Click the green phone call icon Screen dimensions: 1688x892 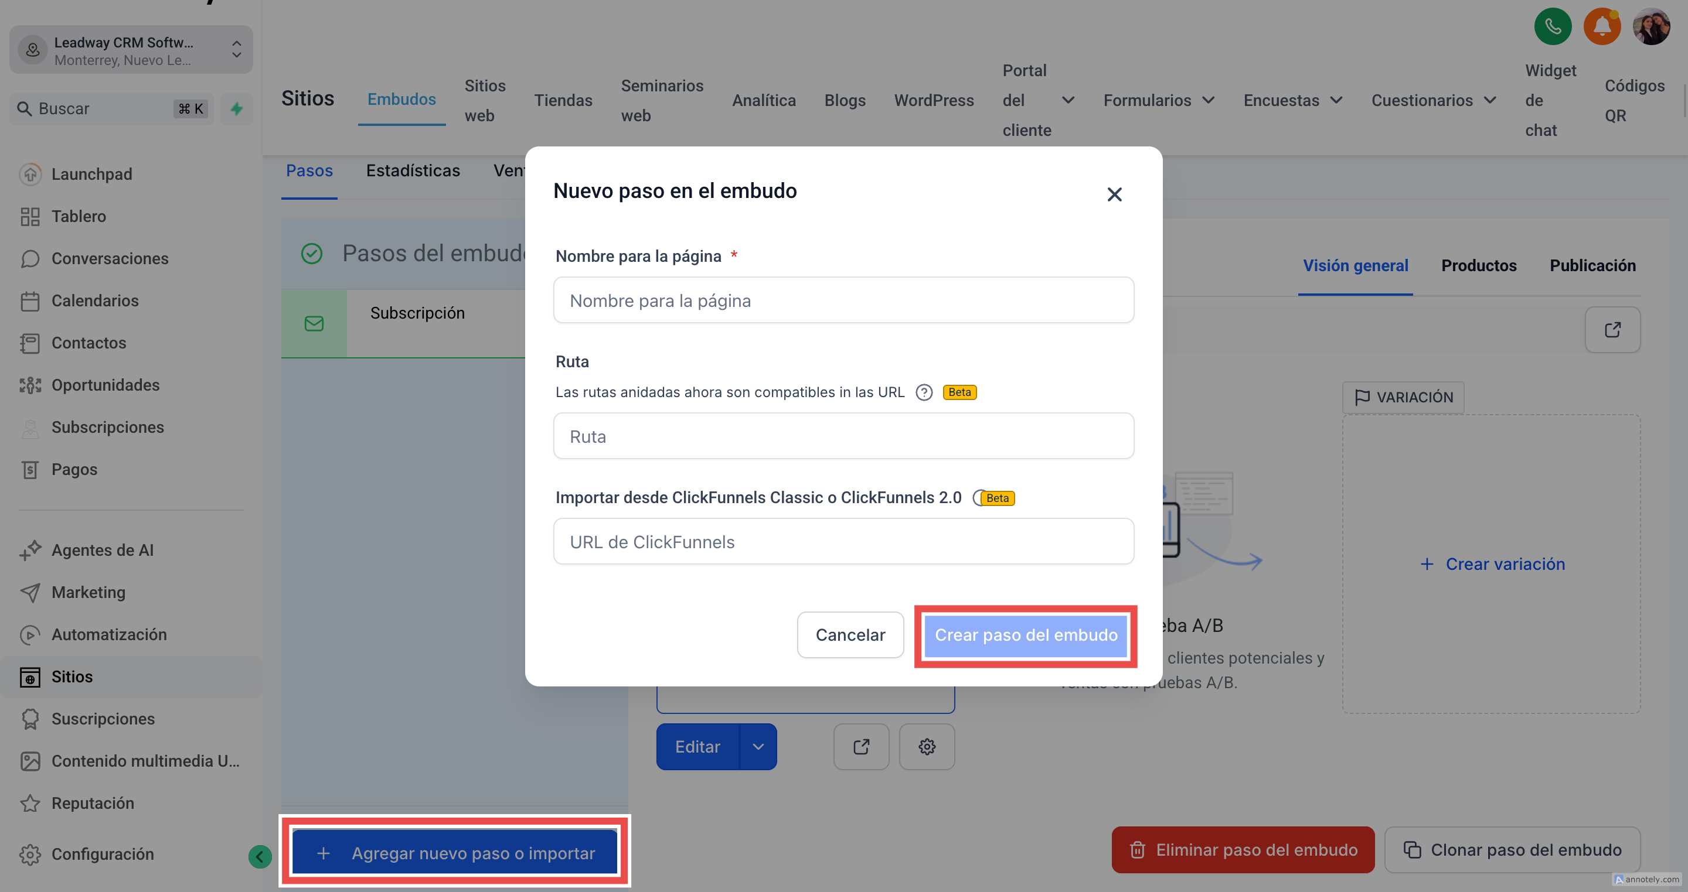(x=1553, y=27)
